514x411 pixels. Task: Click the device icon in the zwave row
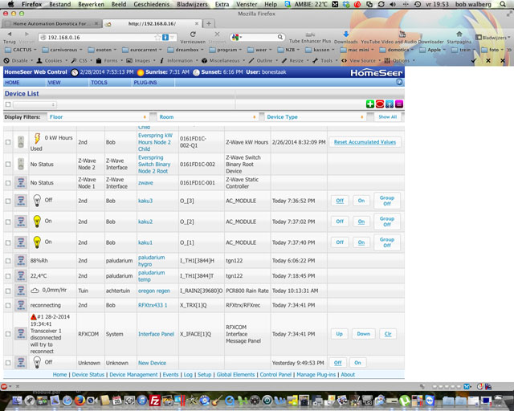(x=21, y=182)
